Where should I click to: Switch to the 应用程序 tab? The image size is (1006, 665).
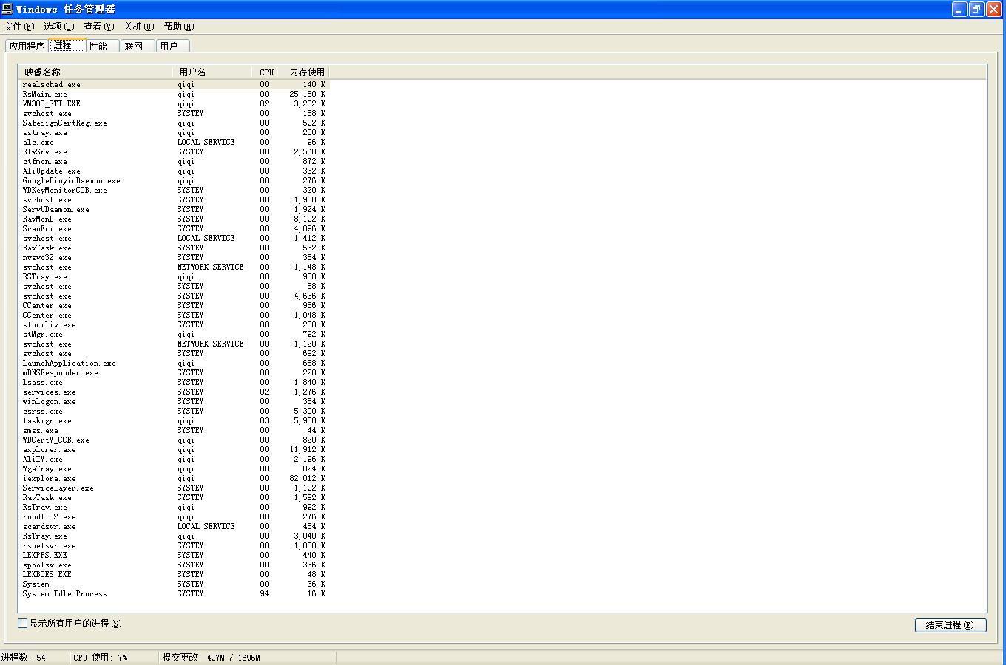click(27, 46)
